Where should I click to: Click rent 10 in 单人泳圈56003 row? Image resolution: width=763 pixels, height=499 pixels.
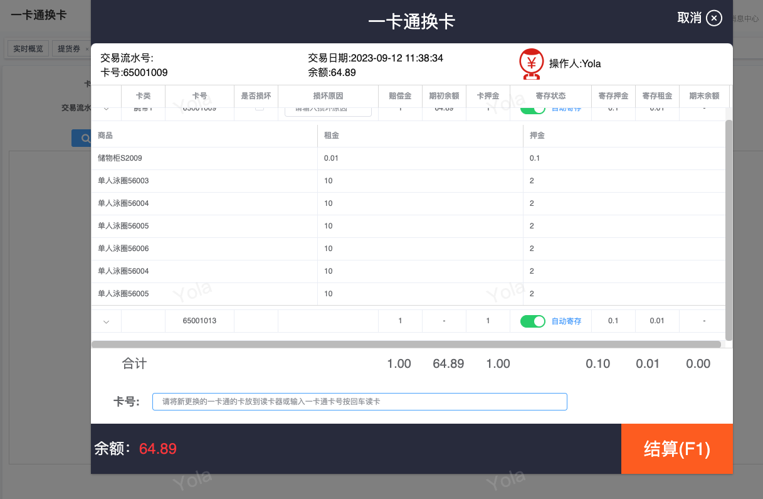tap(329, 181)
